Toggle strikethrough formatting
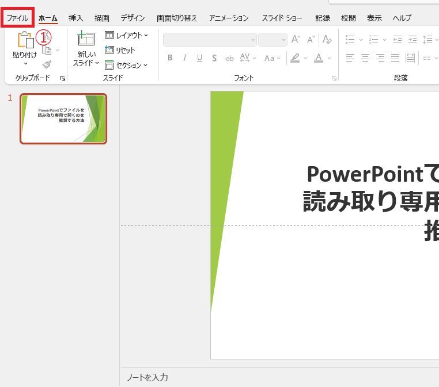Image resolution: width=439 pixels, height=387 pixels. 229,58
